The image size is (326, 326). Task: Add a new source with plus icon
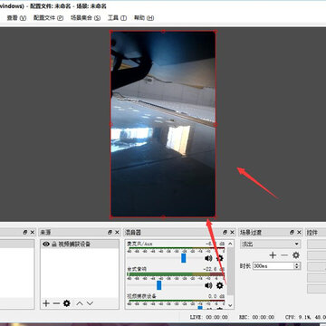[x=46, y=303]
